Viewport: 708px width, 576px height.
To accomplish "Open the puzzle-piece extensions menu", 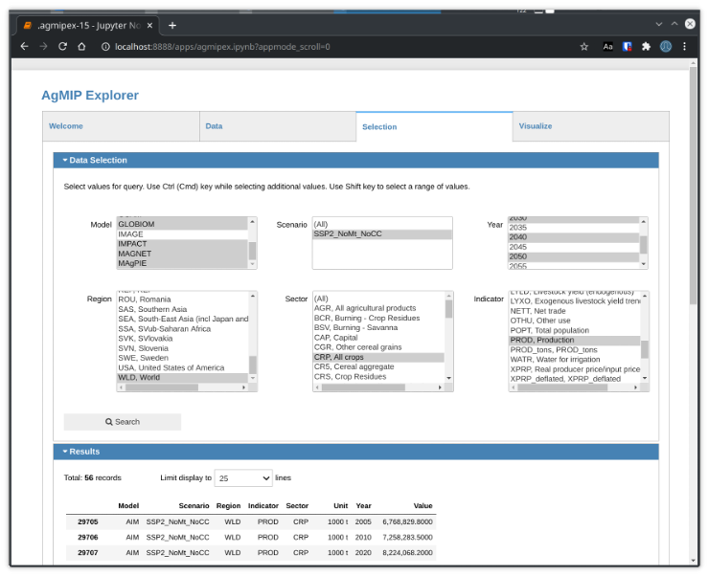I will point(646,47).
